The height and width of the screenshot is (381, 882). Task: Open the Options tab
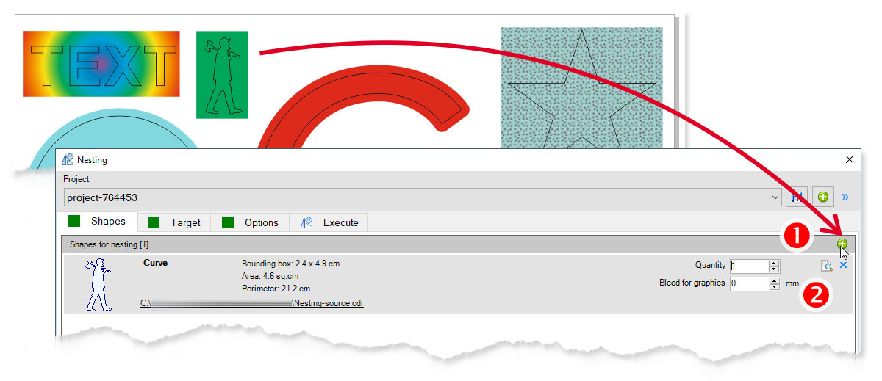coord(250,222)
